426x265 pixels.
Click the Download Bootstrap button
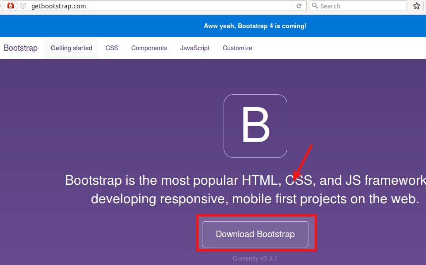[x=255, y=234]
